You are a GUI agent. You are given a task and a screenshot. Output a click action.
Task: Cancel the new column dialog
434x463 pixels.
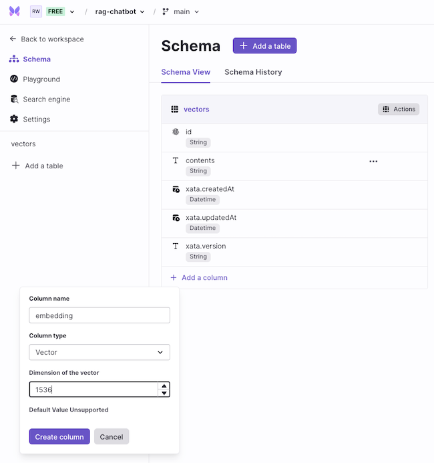[x=112, y=436]
